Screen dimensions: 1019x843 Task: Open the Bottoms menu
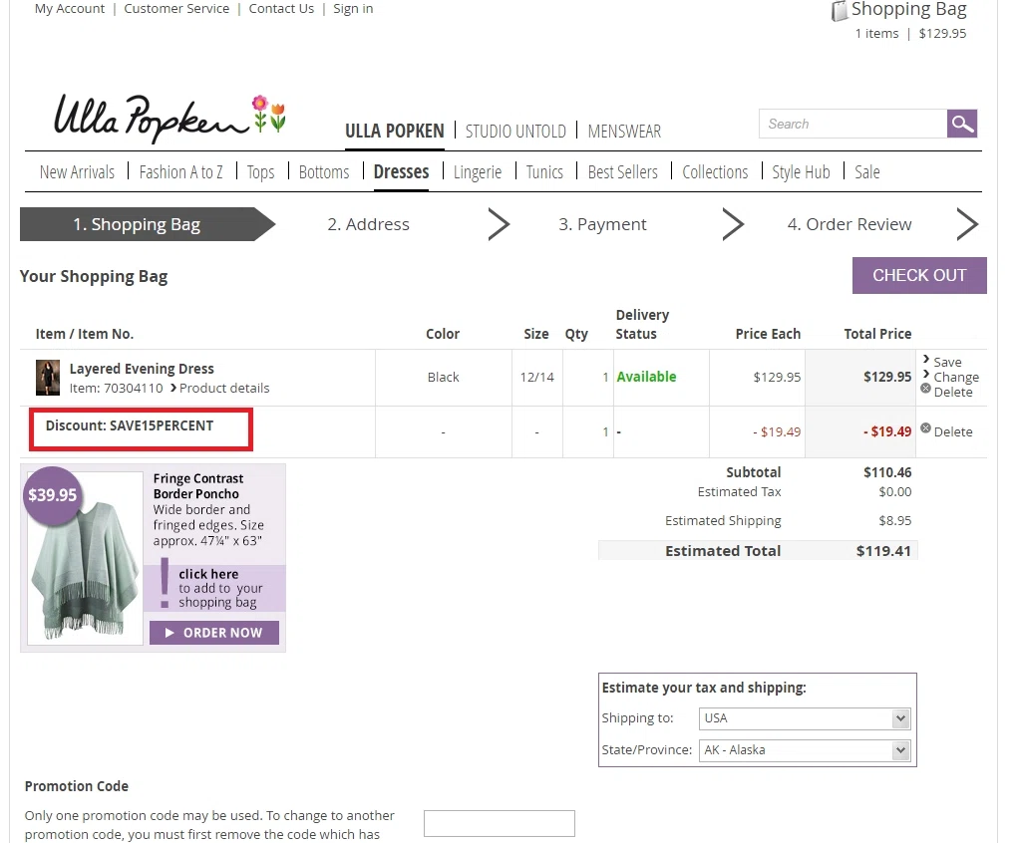click(x=324, y=172)
